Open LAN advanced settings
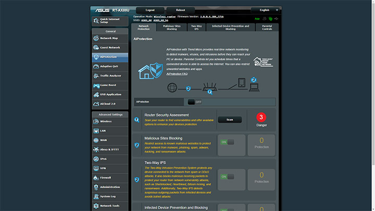The height and width of the screenshot is (211, 375). pos(110,131)
